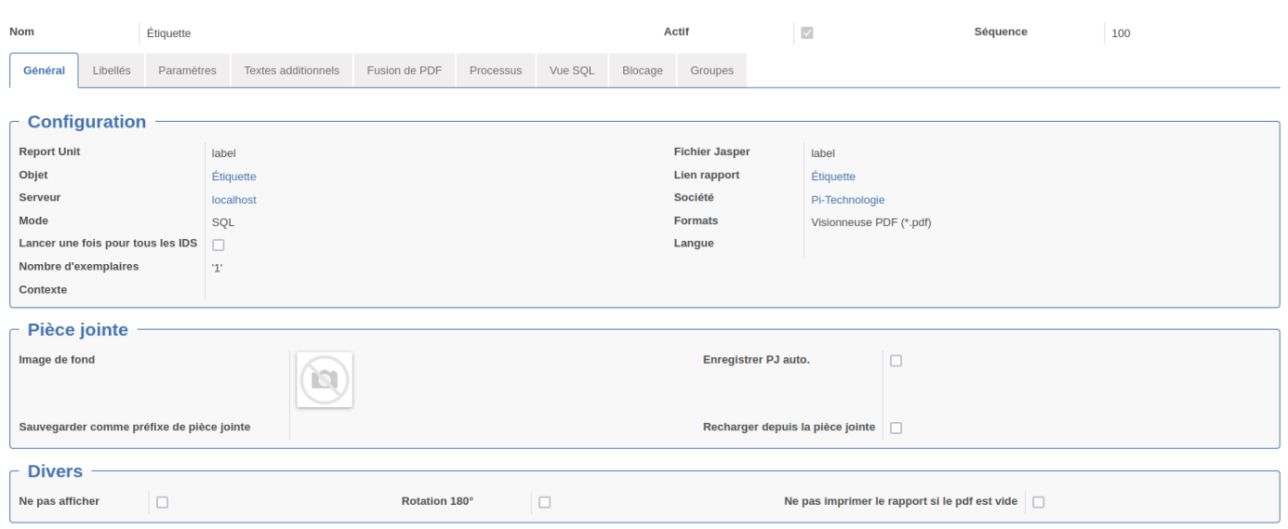This screenshot has width=1288, height=529.
Task: Follow the localhost server link
Action: 234,200
